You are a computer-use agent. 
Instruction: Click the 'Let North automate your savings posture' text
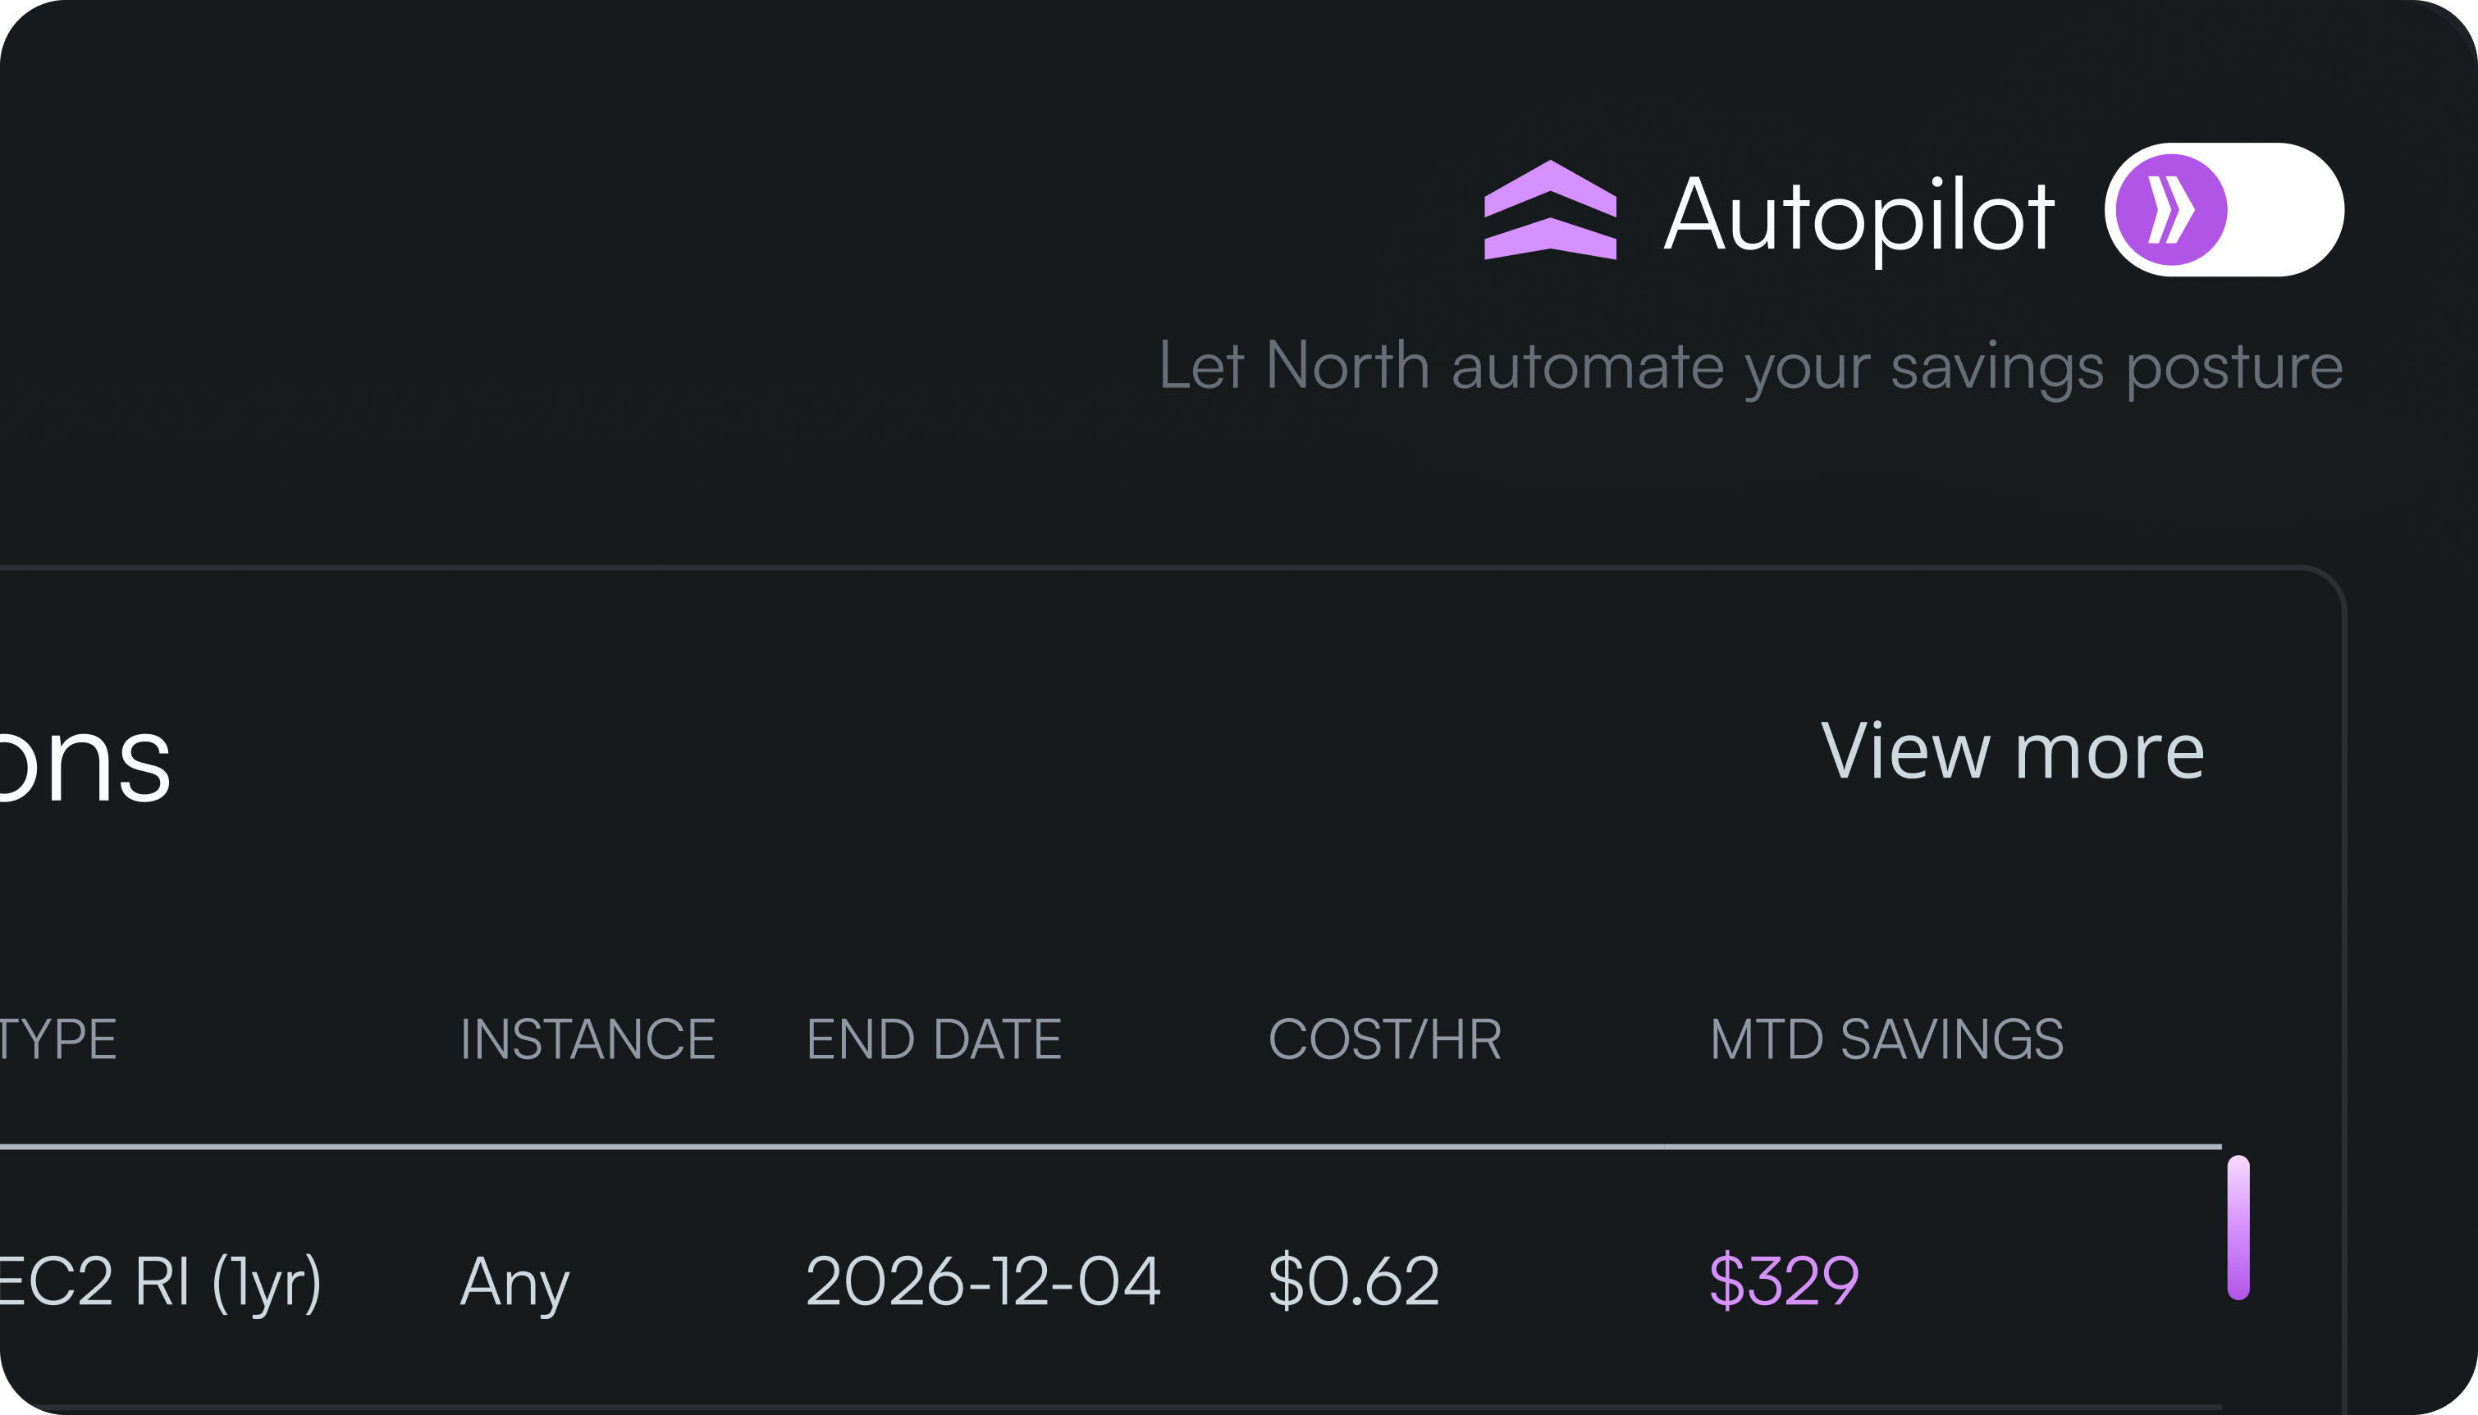click(x=1750, y=367)
